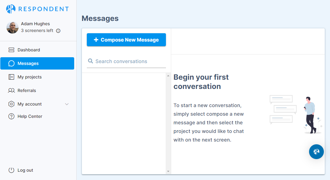330x180 pixels.
Task: Click the Log out power icon
Action: [x=11, y=170]
